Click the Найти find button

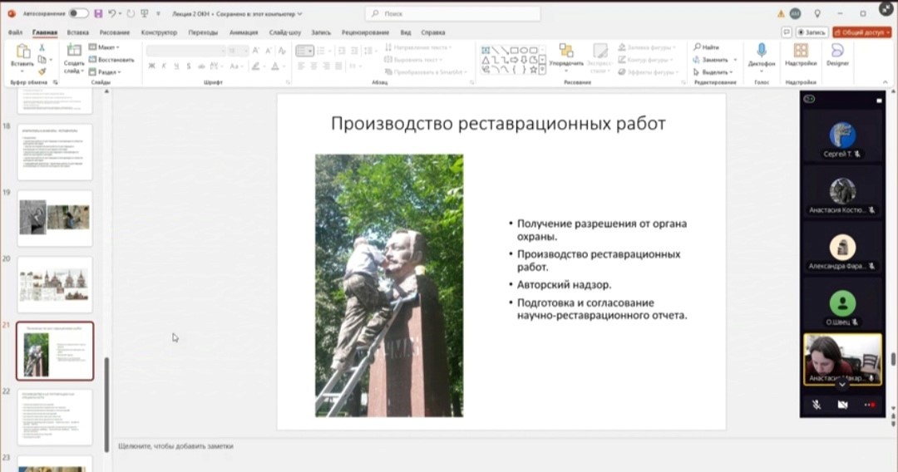(706, 47)
